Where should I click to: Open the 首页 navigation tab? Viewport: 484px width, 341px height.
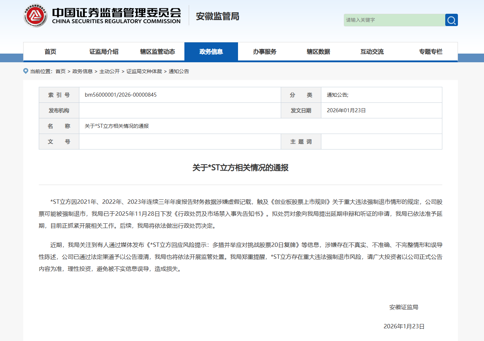[50, 51]
